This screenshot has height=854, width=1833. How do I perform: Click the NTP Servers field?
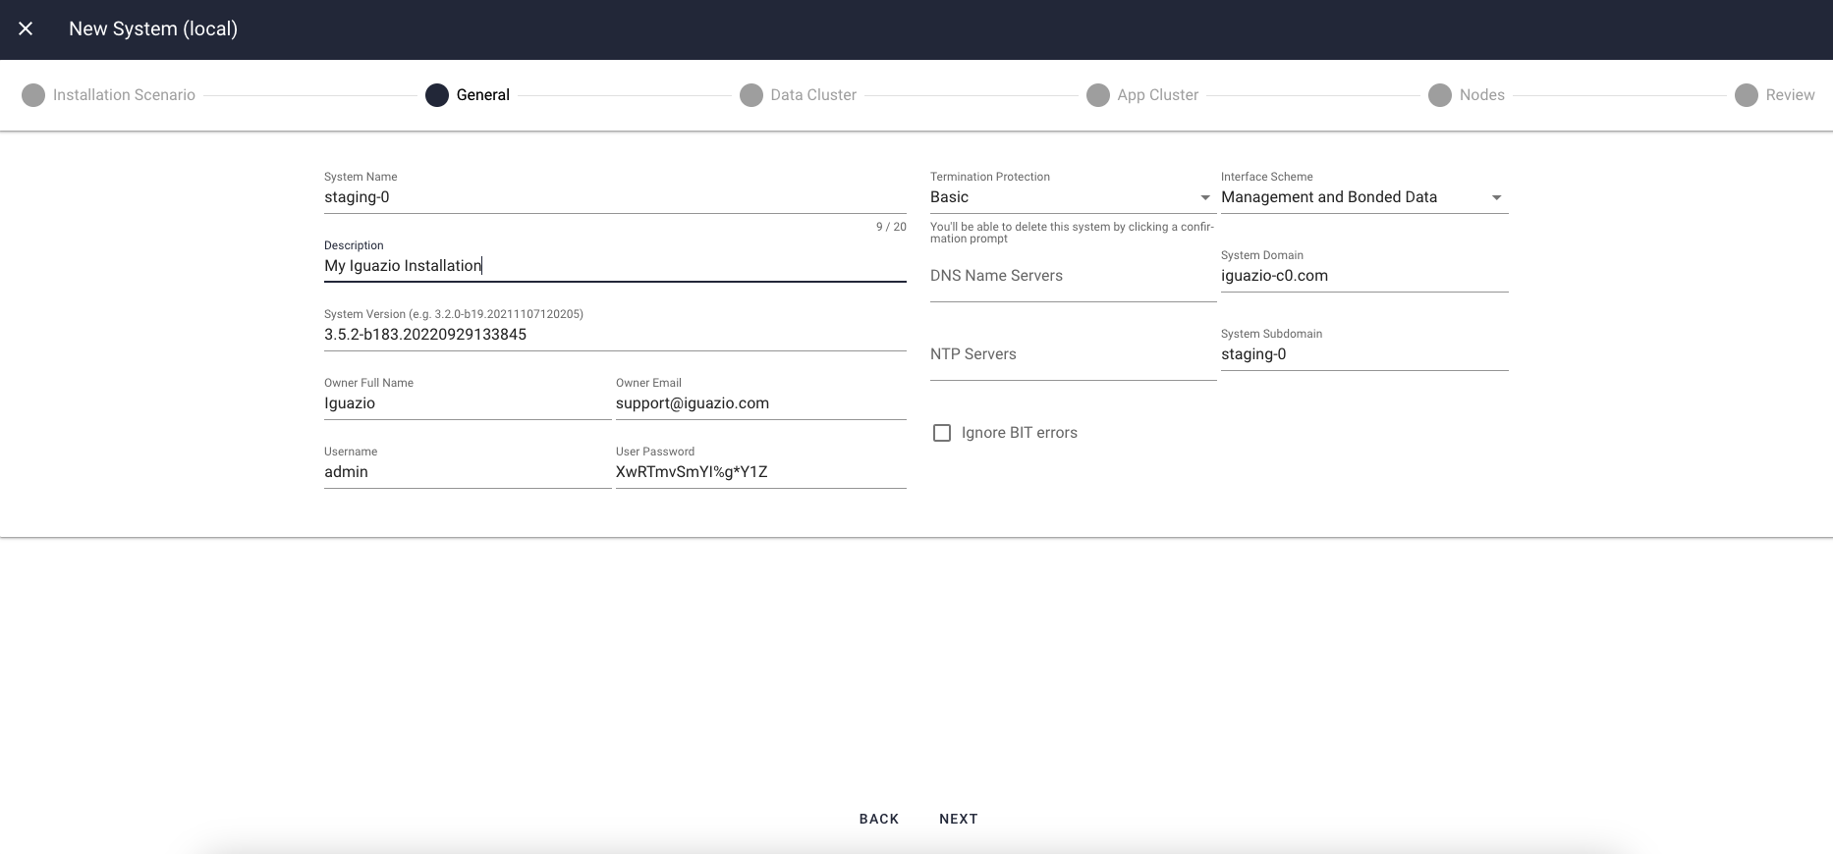(1073, 354)
